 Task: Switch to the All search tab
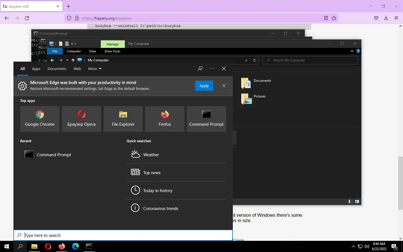[x=23, y=69]
